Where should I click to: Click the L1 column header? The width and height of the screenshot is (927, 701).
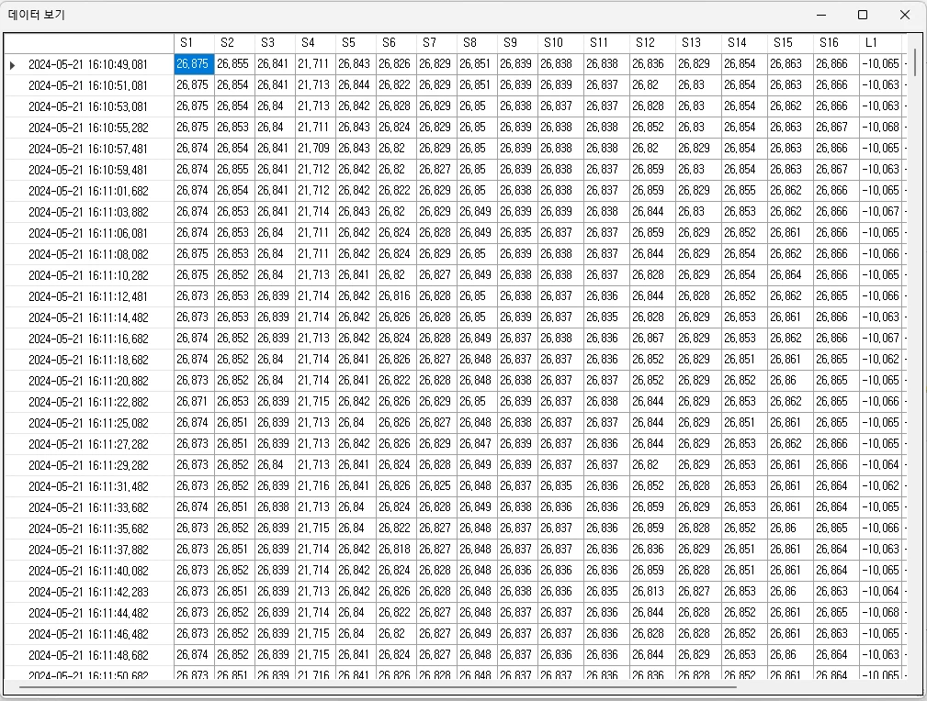[x=881, y=43]
